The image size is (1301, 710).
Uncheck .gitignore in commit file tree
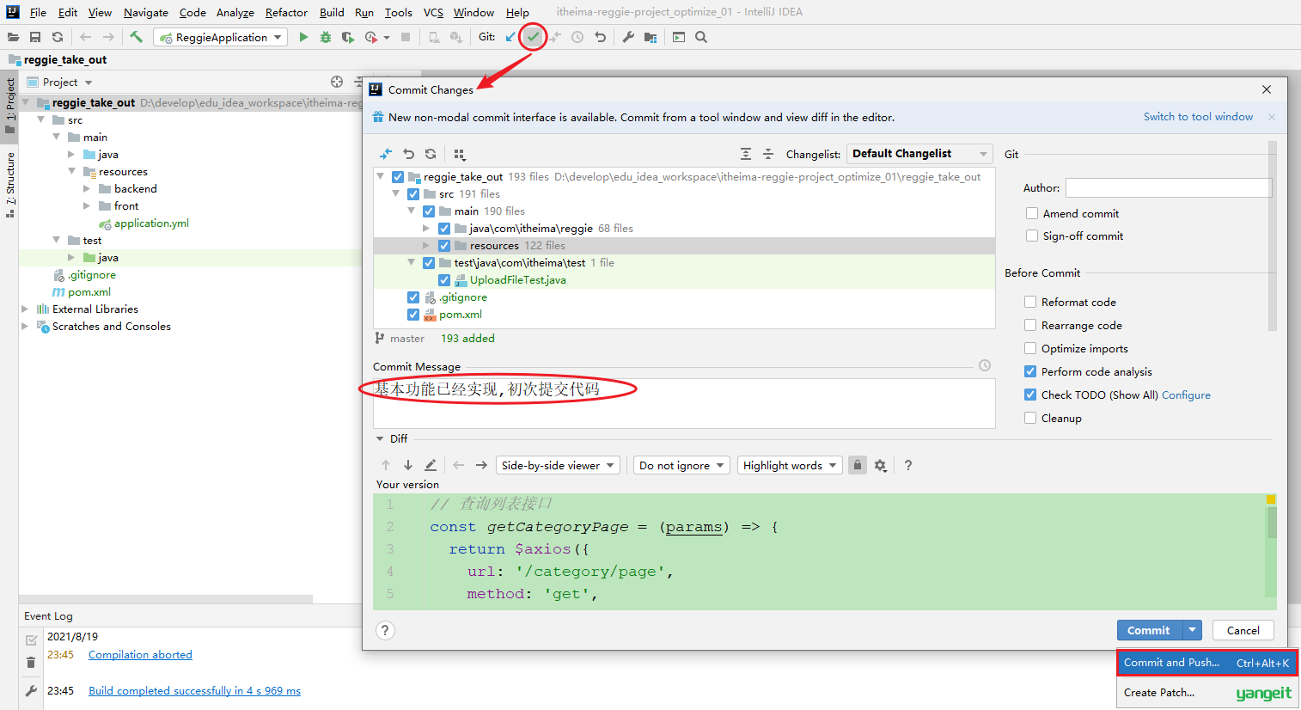coord(413,297)
